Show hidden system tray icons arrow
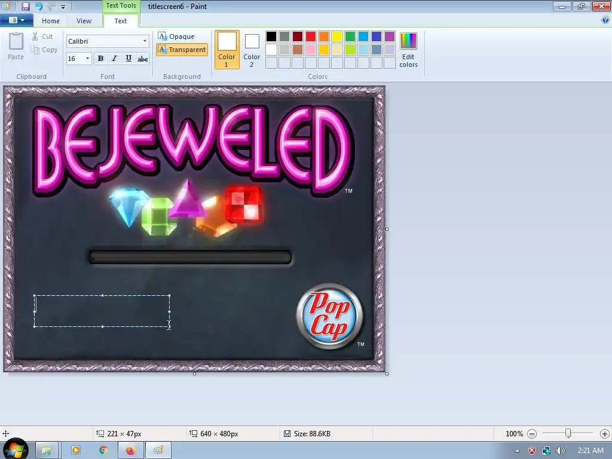This screenshot has width=612, height=459. [518, 451]
